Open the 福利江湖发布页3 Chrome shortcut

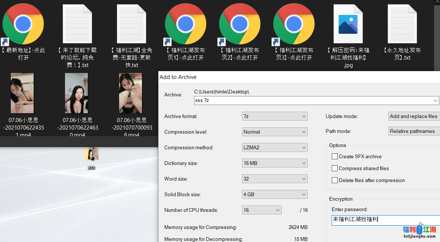[294, 24]
